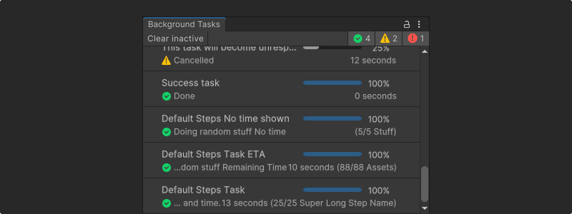Click the check icon on Default Steps Task ETA
Screen dimensions: 572x214
[x=166, y=167]
